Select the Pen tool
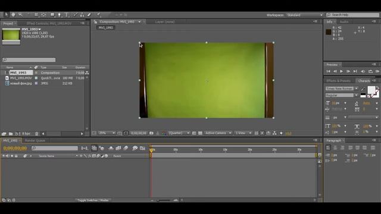The height and width of the screenshot is (214, 381). point(60,15)
